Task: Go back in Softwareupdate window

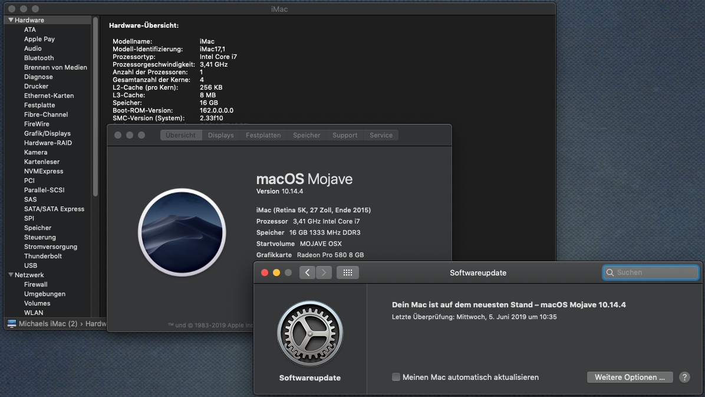Action: pyautogui.click(x=307, y=273)
